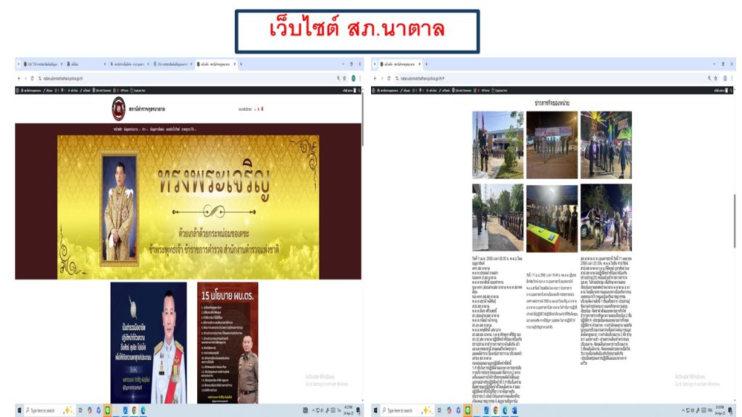Image resolution: width=742 pixels, height=417 pixels.
Task: Switch to the first tab in left browser
Action: (40, 64)
